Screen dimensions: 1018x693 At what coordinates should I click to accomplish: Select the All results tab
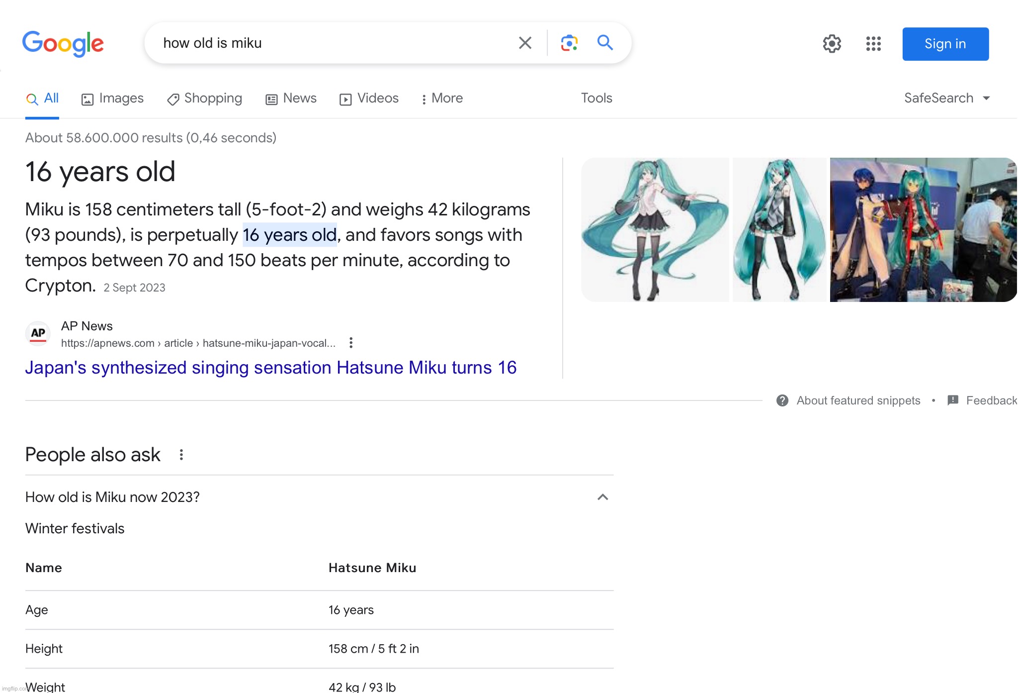pyautogui.click(x=42, y=99)
